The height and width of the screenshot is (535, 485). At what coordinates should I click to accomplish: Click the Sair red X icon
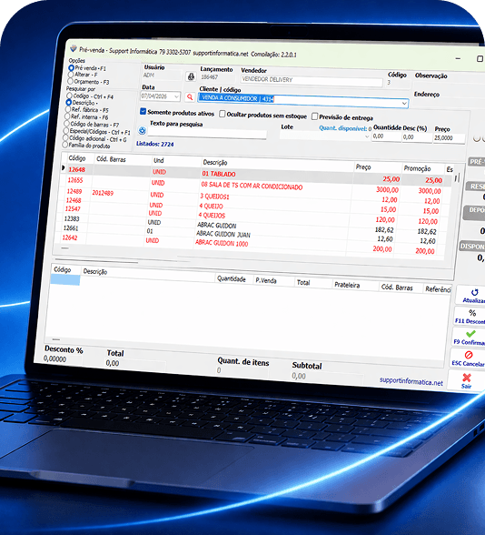[467, 378]
